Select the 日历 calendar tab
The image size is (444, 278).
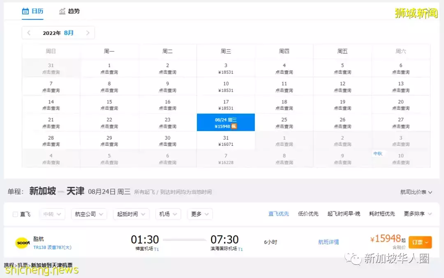click(x=32, y=11)
